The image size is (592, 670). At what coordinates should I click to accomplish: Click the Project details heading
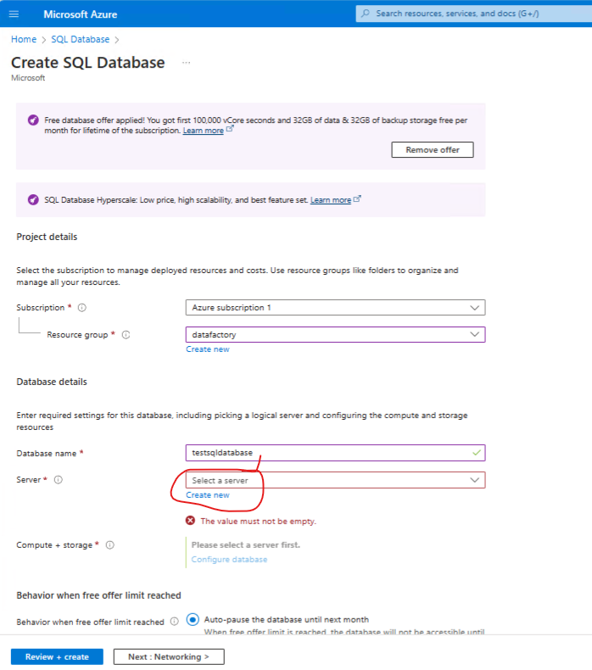click(47, 237)
